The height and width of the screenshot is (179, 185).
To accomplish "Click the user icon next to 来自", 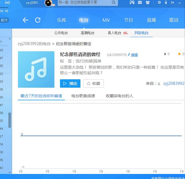I will coord(159,84).
